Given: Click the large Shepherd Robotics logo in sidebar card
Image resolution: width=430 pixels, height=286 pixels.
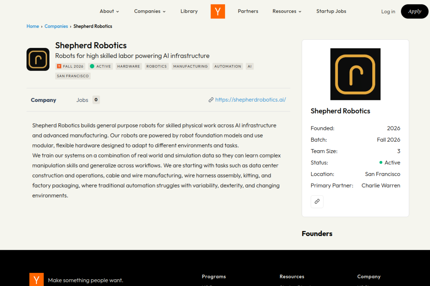Looking at the screenshot, I should point(355,74).
